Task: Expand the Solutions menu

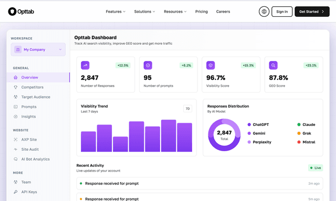Action: 145,12
